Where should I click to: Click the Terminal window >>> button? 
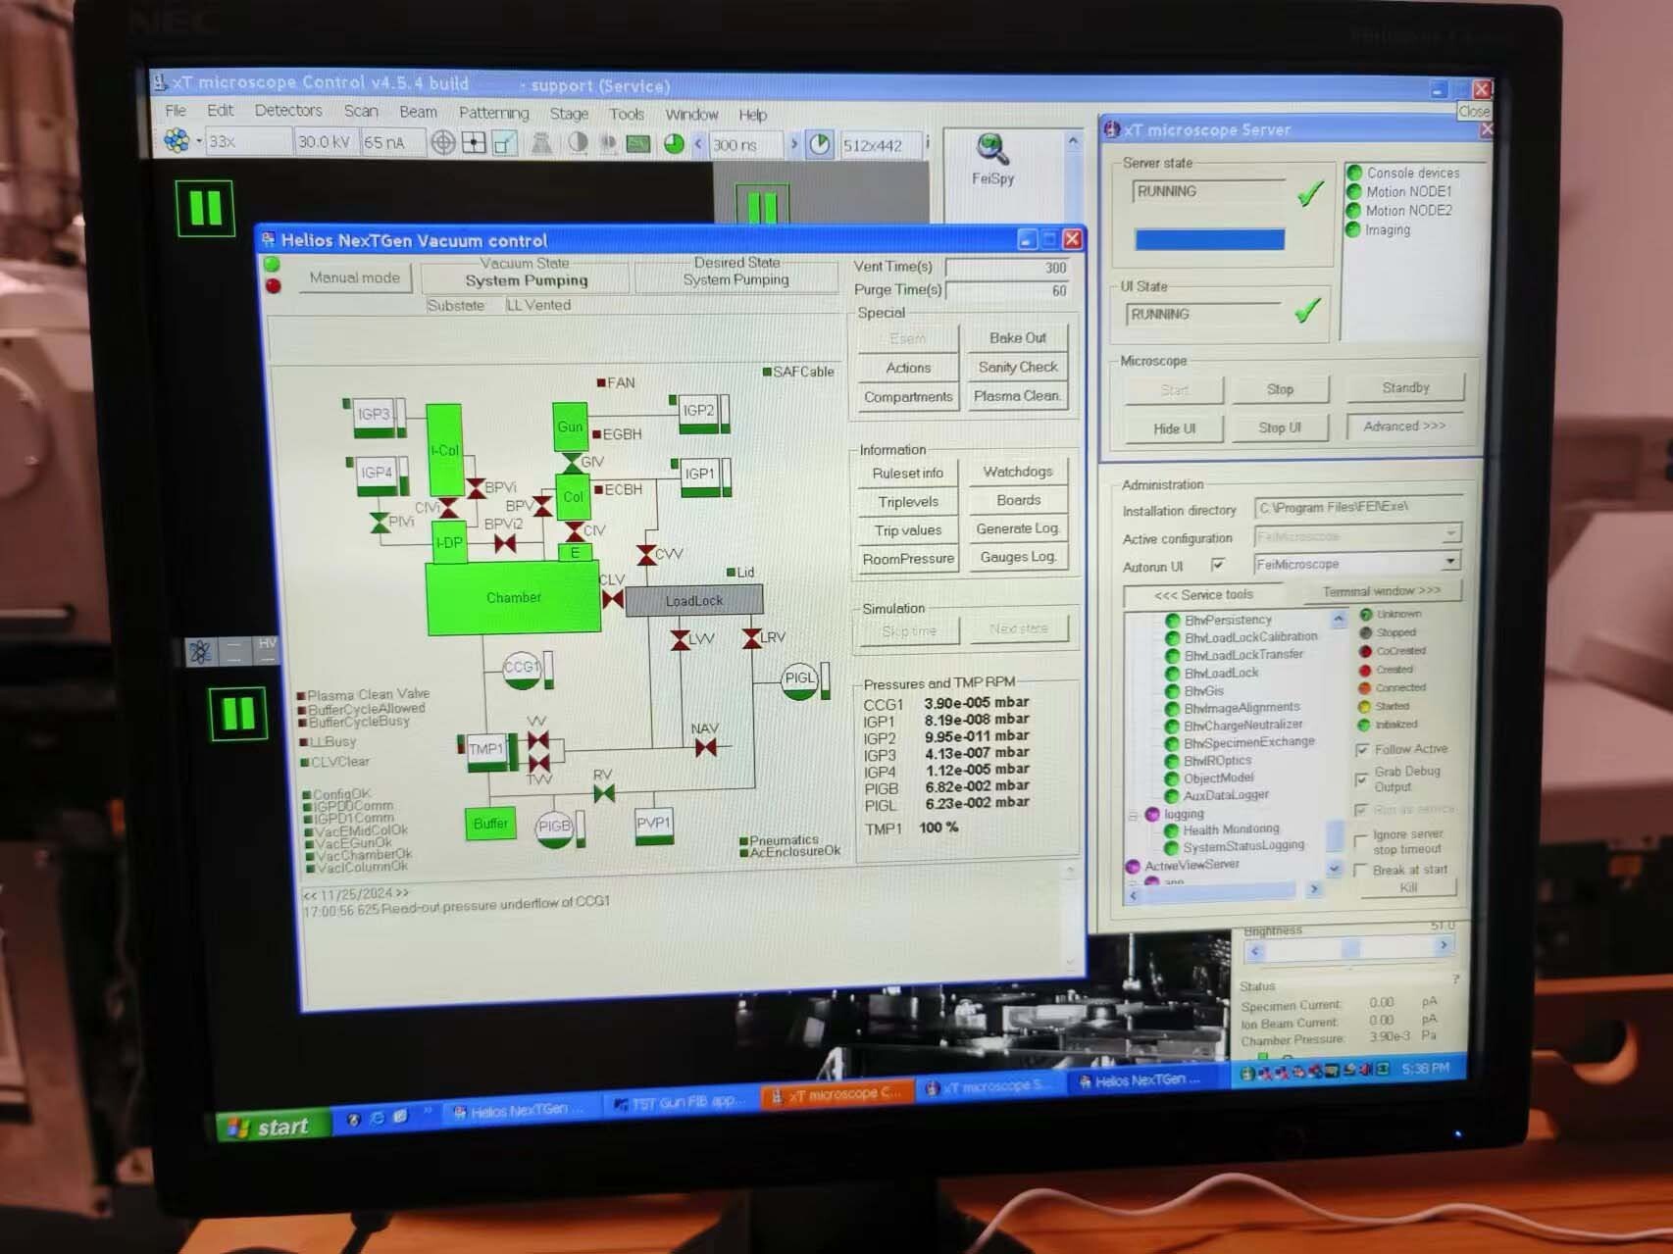1382,591
